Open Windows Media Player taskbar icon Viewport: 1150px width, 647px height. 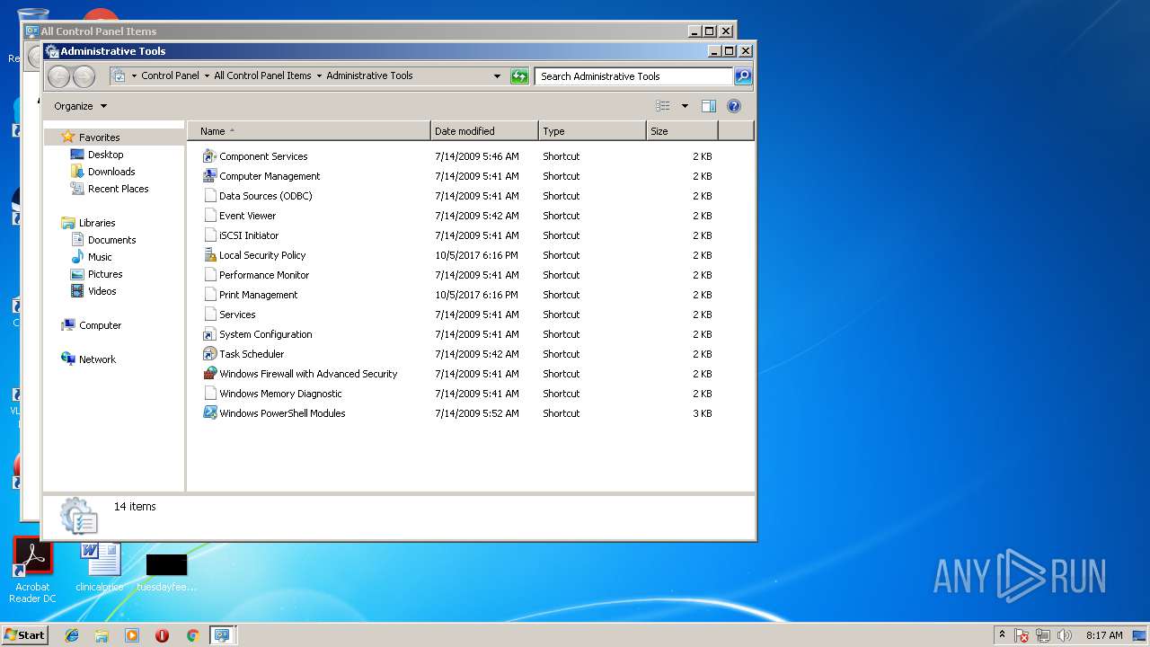[132, 635]
